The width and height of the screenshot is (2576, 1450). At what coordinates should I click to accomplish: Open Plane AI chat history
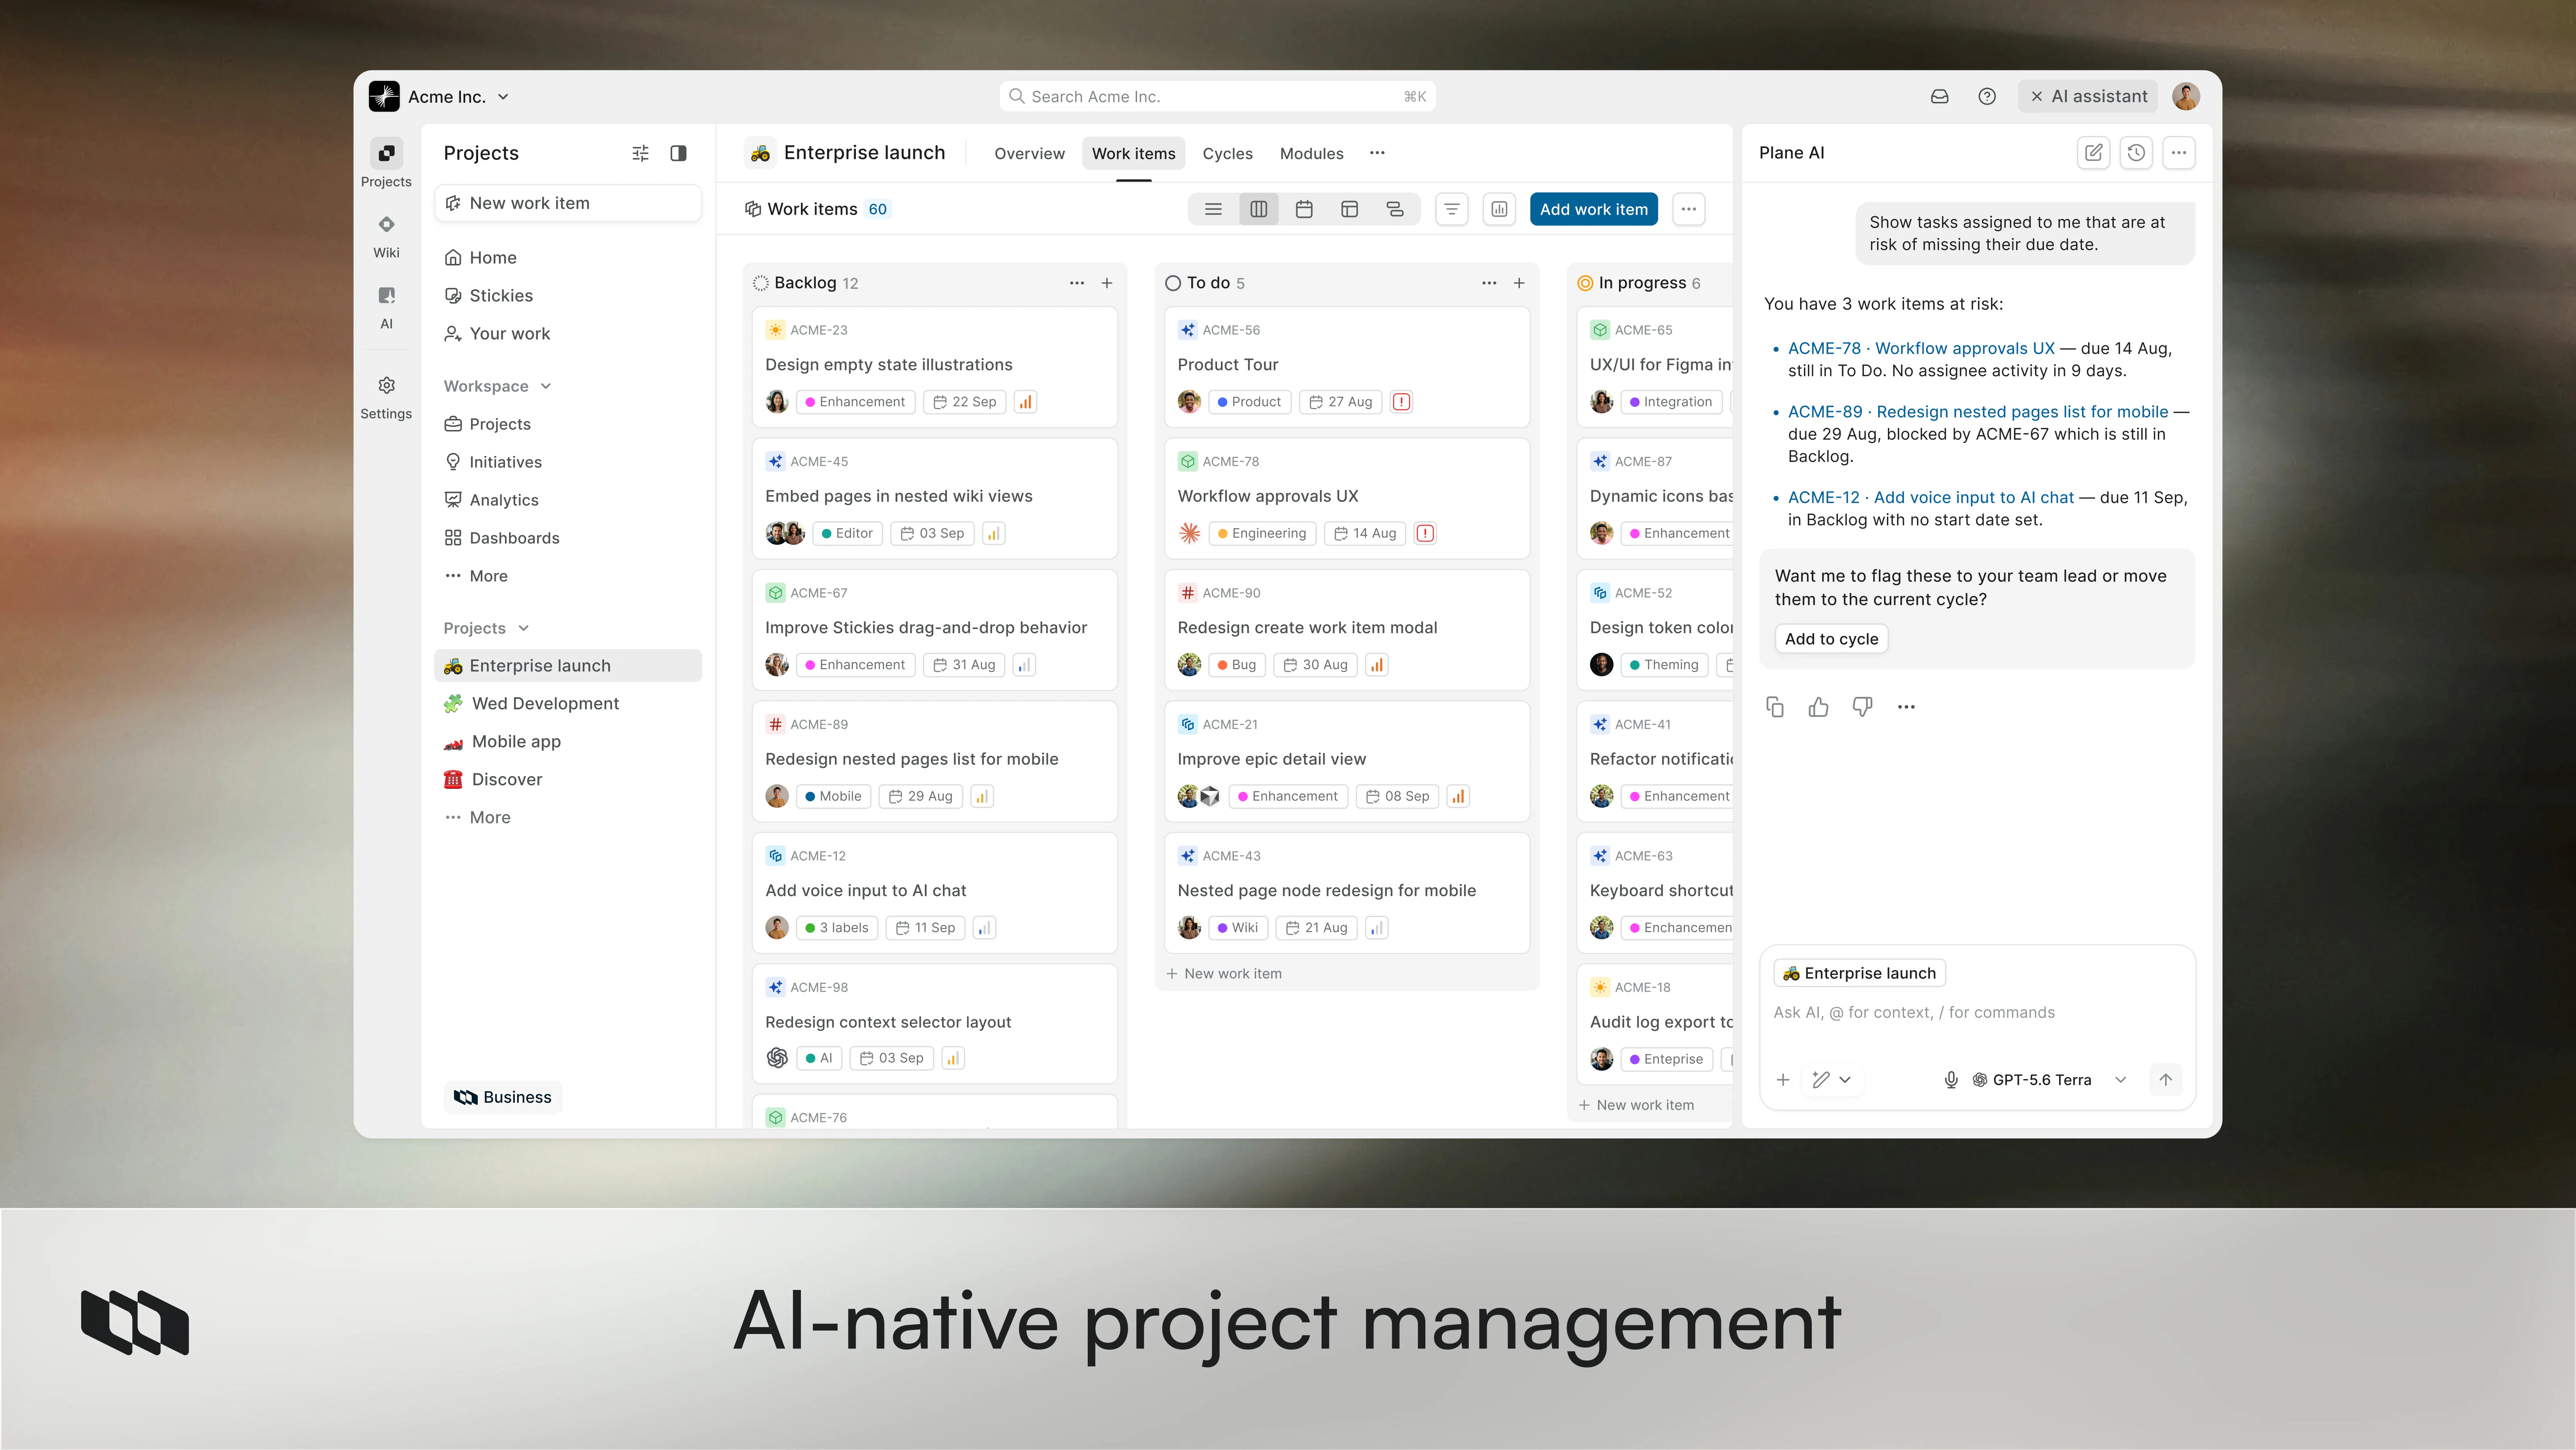(2136, 153)
